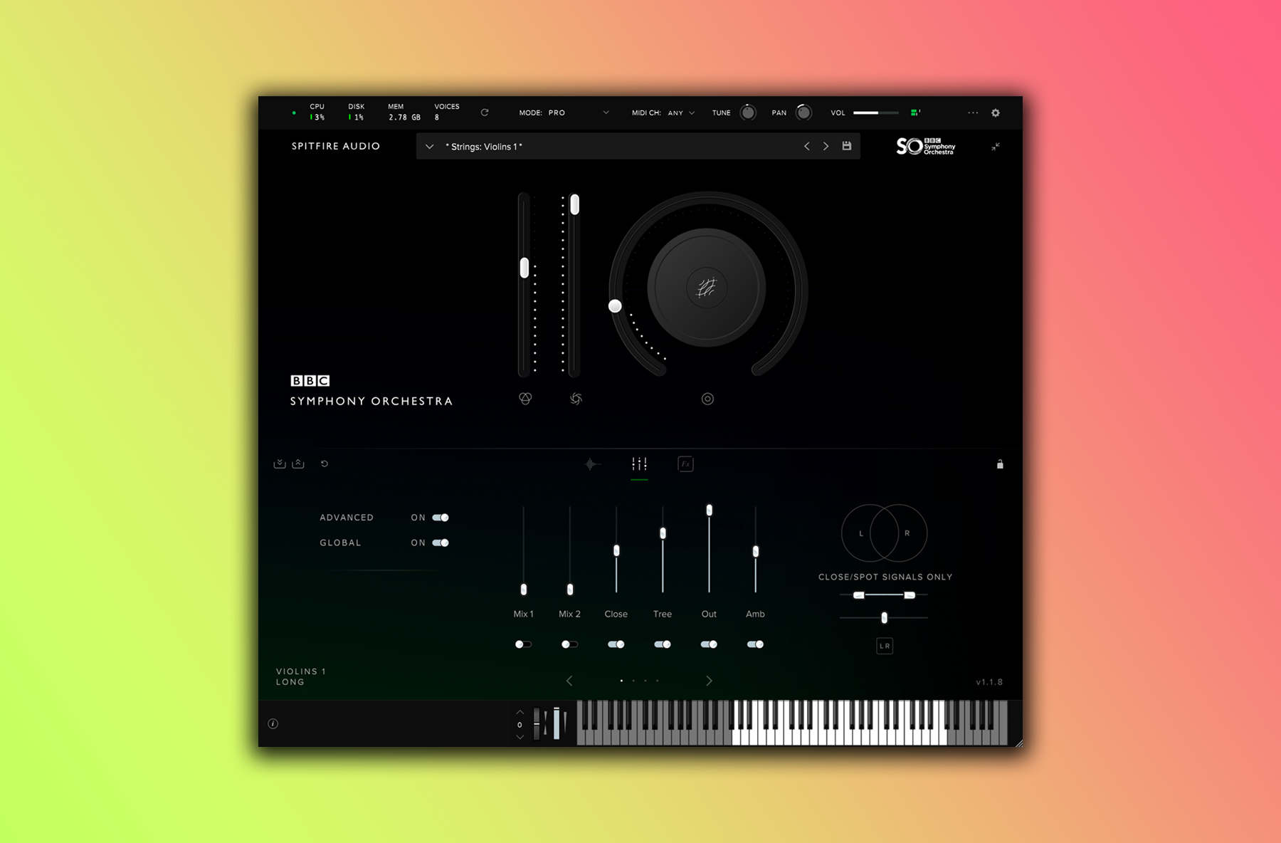Click the Mix 1 fader handle
This screenshot has width=1281, height=843.
[x=524, y=589]
